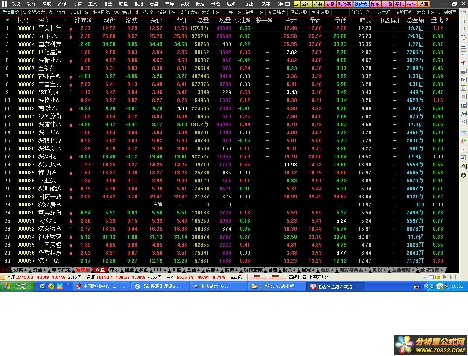Viewport: 468px width, 356px height.
Task: Click the yellow L2 button in toolbar
Action: (296, 4)
